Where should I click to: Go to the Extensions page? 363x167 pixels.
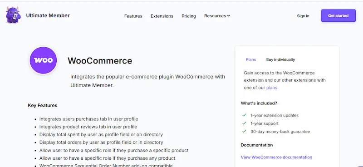(x=162, y=16)
